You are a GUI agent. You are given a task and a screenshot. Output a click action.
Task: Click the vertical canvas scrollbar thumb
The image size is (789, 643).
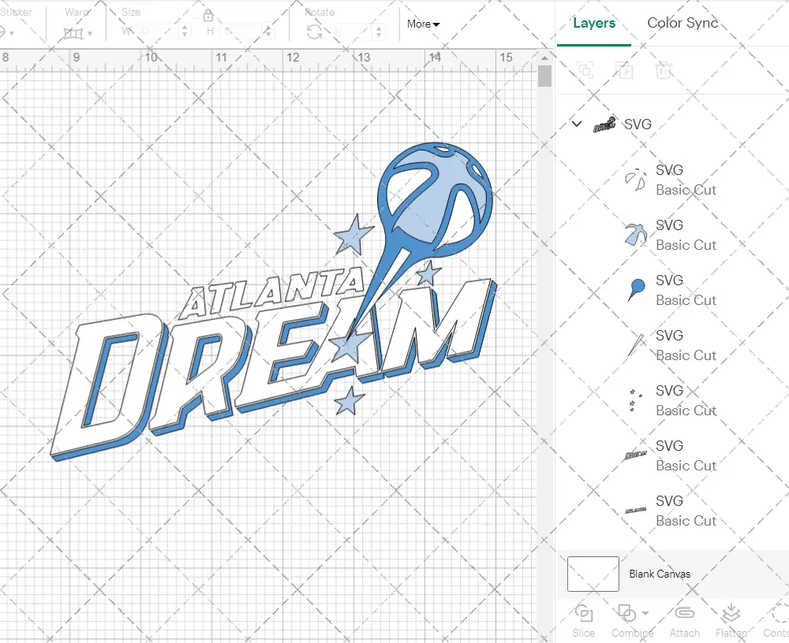coord(544,76)
